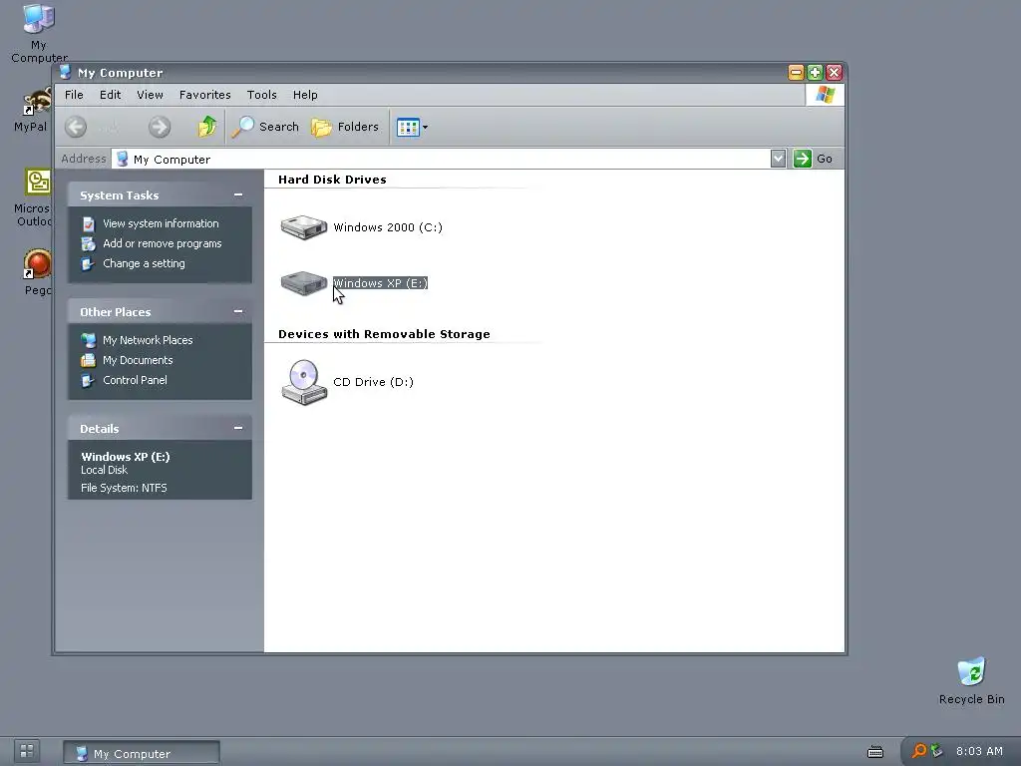The image size is (1021, 766).
Task: Click the Change a setting icon
Action: 88,264
